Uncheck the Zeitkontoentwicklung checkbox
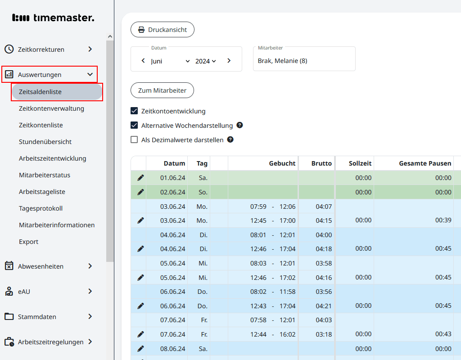The image size is (461, 360). [134, 111]
